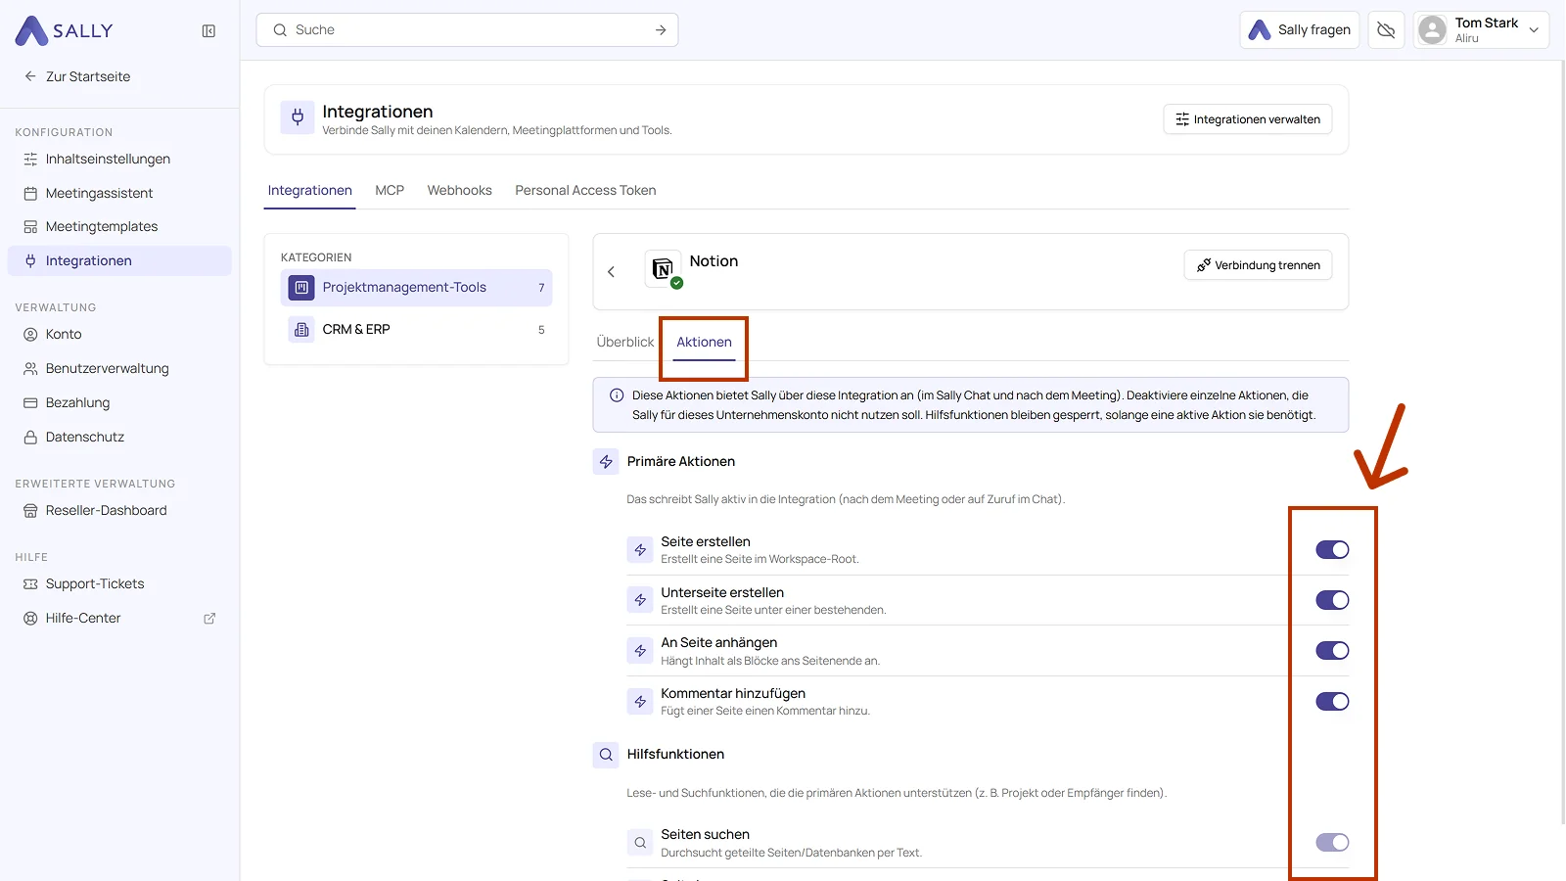The height and width of the screenshot is (881, 1566).
Task: Open Benutzerverwaltung in sidebar
Action: point(119,369)
